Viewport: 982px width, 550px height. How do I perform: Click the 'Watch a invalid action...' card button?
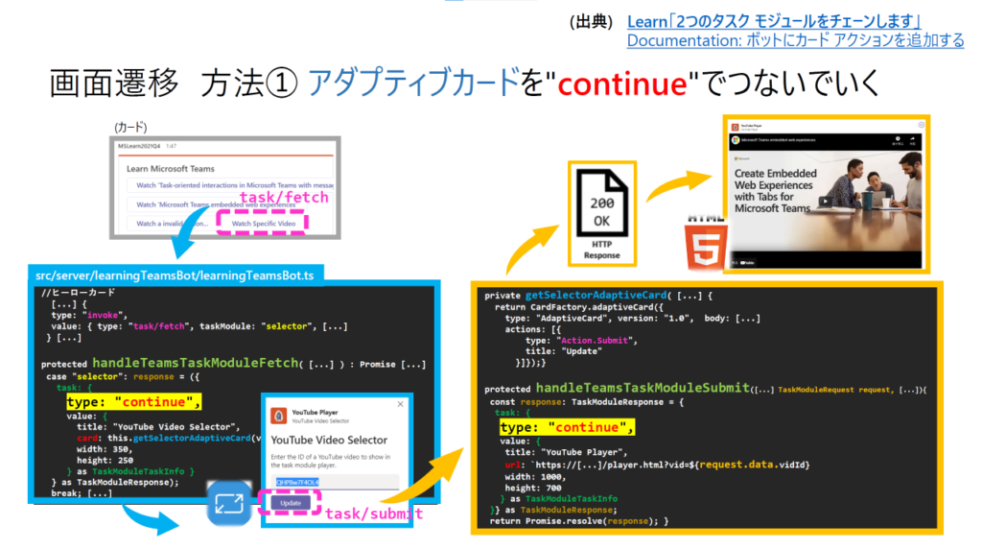coord(171,224)
